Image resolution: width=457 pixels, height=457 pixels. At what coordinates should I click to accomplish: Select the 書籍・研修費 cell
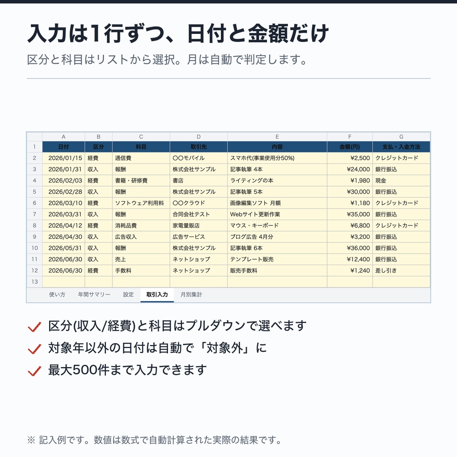coord(141,181)
